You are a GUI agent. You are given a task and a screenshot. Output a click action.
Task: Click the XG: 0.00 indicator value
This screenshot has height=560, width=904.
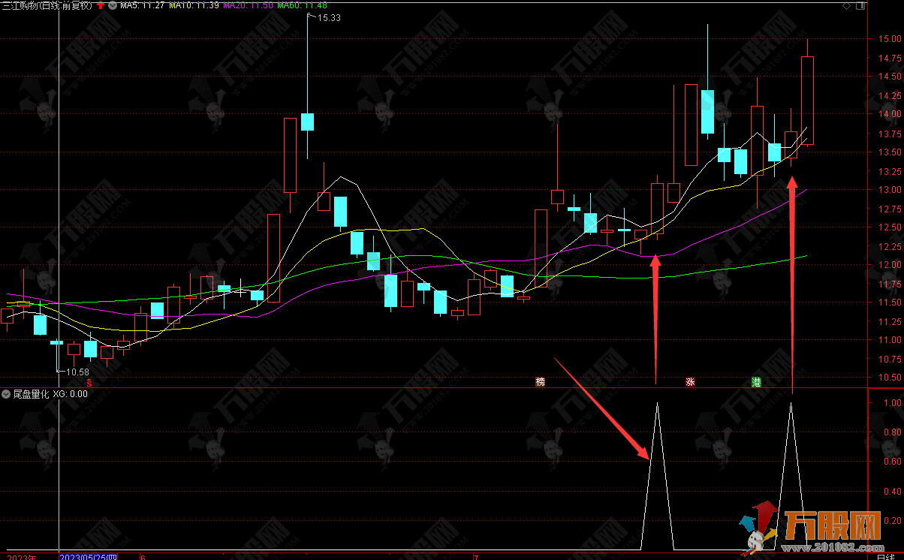point(70,393)
